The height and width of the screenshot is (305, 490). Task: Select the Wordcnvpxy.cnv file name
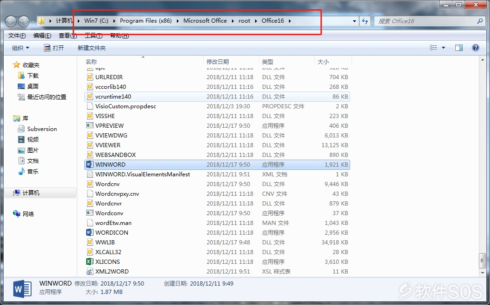click(117, 193)
